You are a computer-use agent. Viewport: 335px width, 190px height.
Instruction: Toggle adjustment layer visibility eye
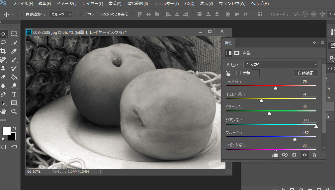[x=304, y=155]
